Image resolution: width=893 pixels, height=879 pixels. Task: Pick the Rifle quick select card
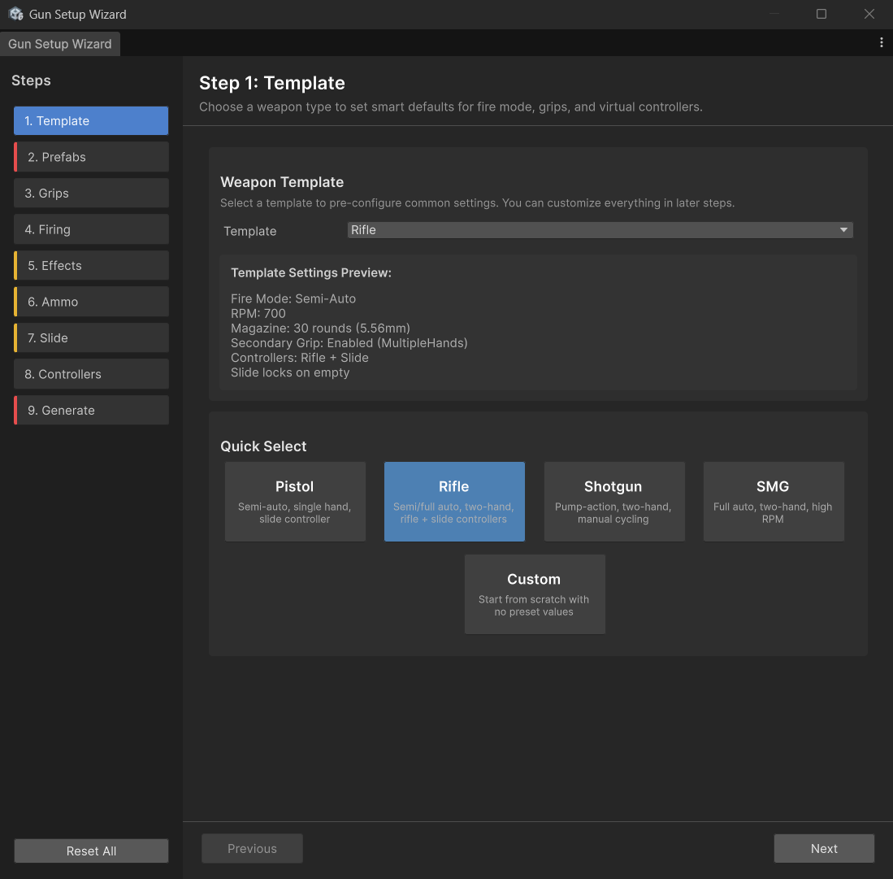click(454, 502)
